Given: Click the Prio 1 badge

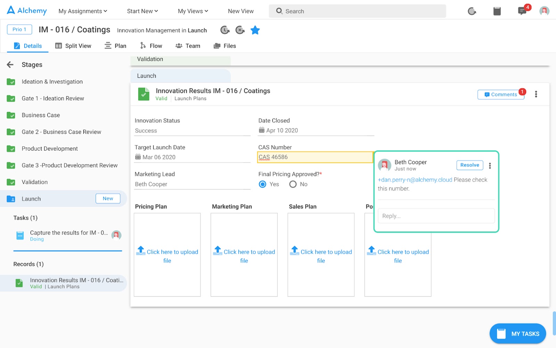Looking at the screenshot, I should [19, 29].
